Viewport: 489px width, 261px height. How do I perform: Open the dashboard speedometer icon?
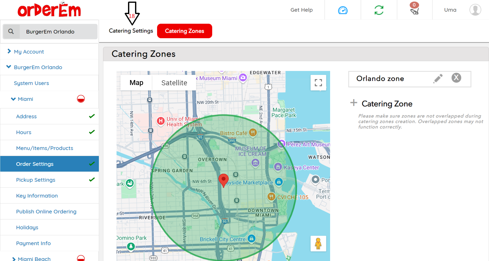click(343, 10)
